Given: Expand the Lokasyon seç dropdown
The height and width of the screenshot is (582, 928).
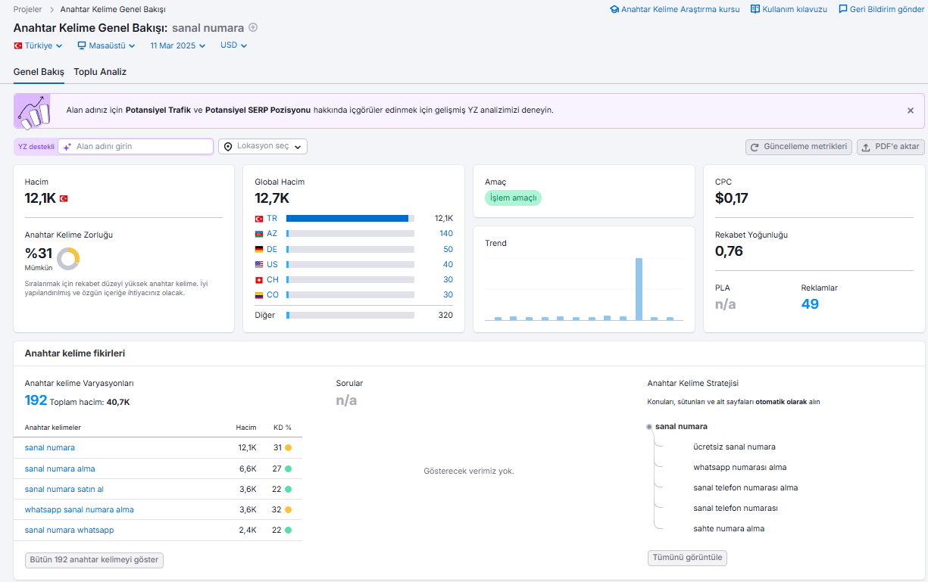Looking at the screenshot, I should pos(263,146).
